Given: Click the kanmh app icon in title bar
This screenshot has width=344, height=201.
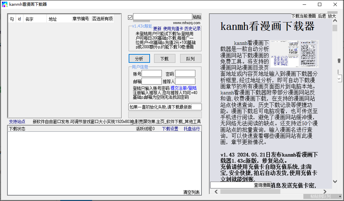Looking at the screenshot, I should point(5,4).
